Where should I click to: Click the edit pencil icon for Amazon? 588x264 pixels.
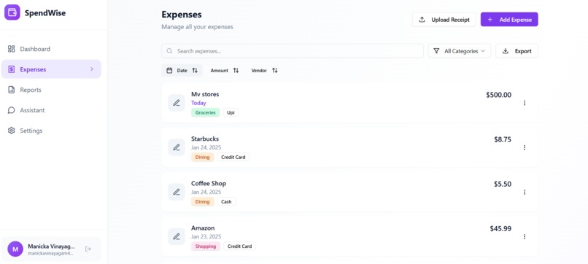[177, 236]
